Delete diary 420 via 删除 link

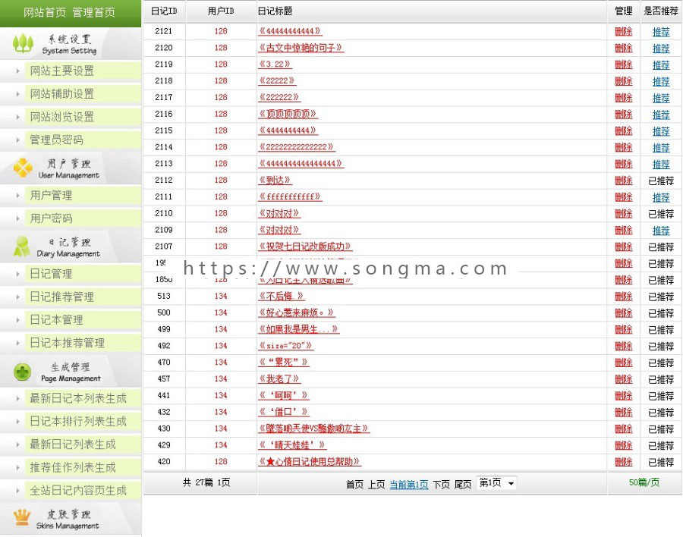(x=623, y=462)
